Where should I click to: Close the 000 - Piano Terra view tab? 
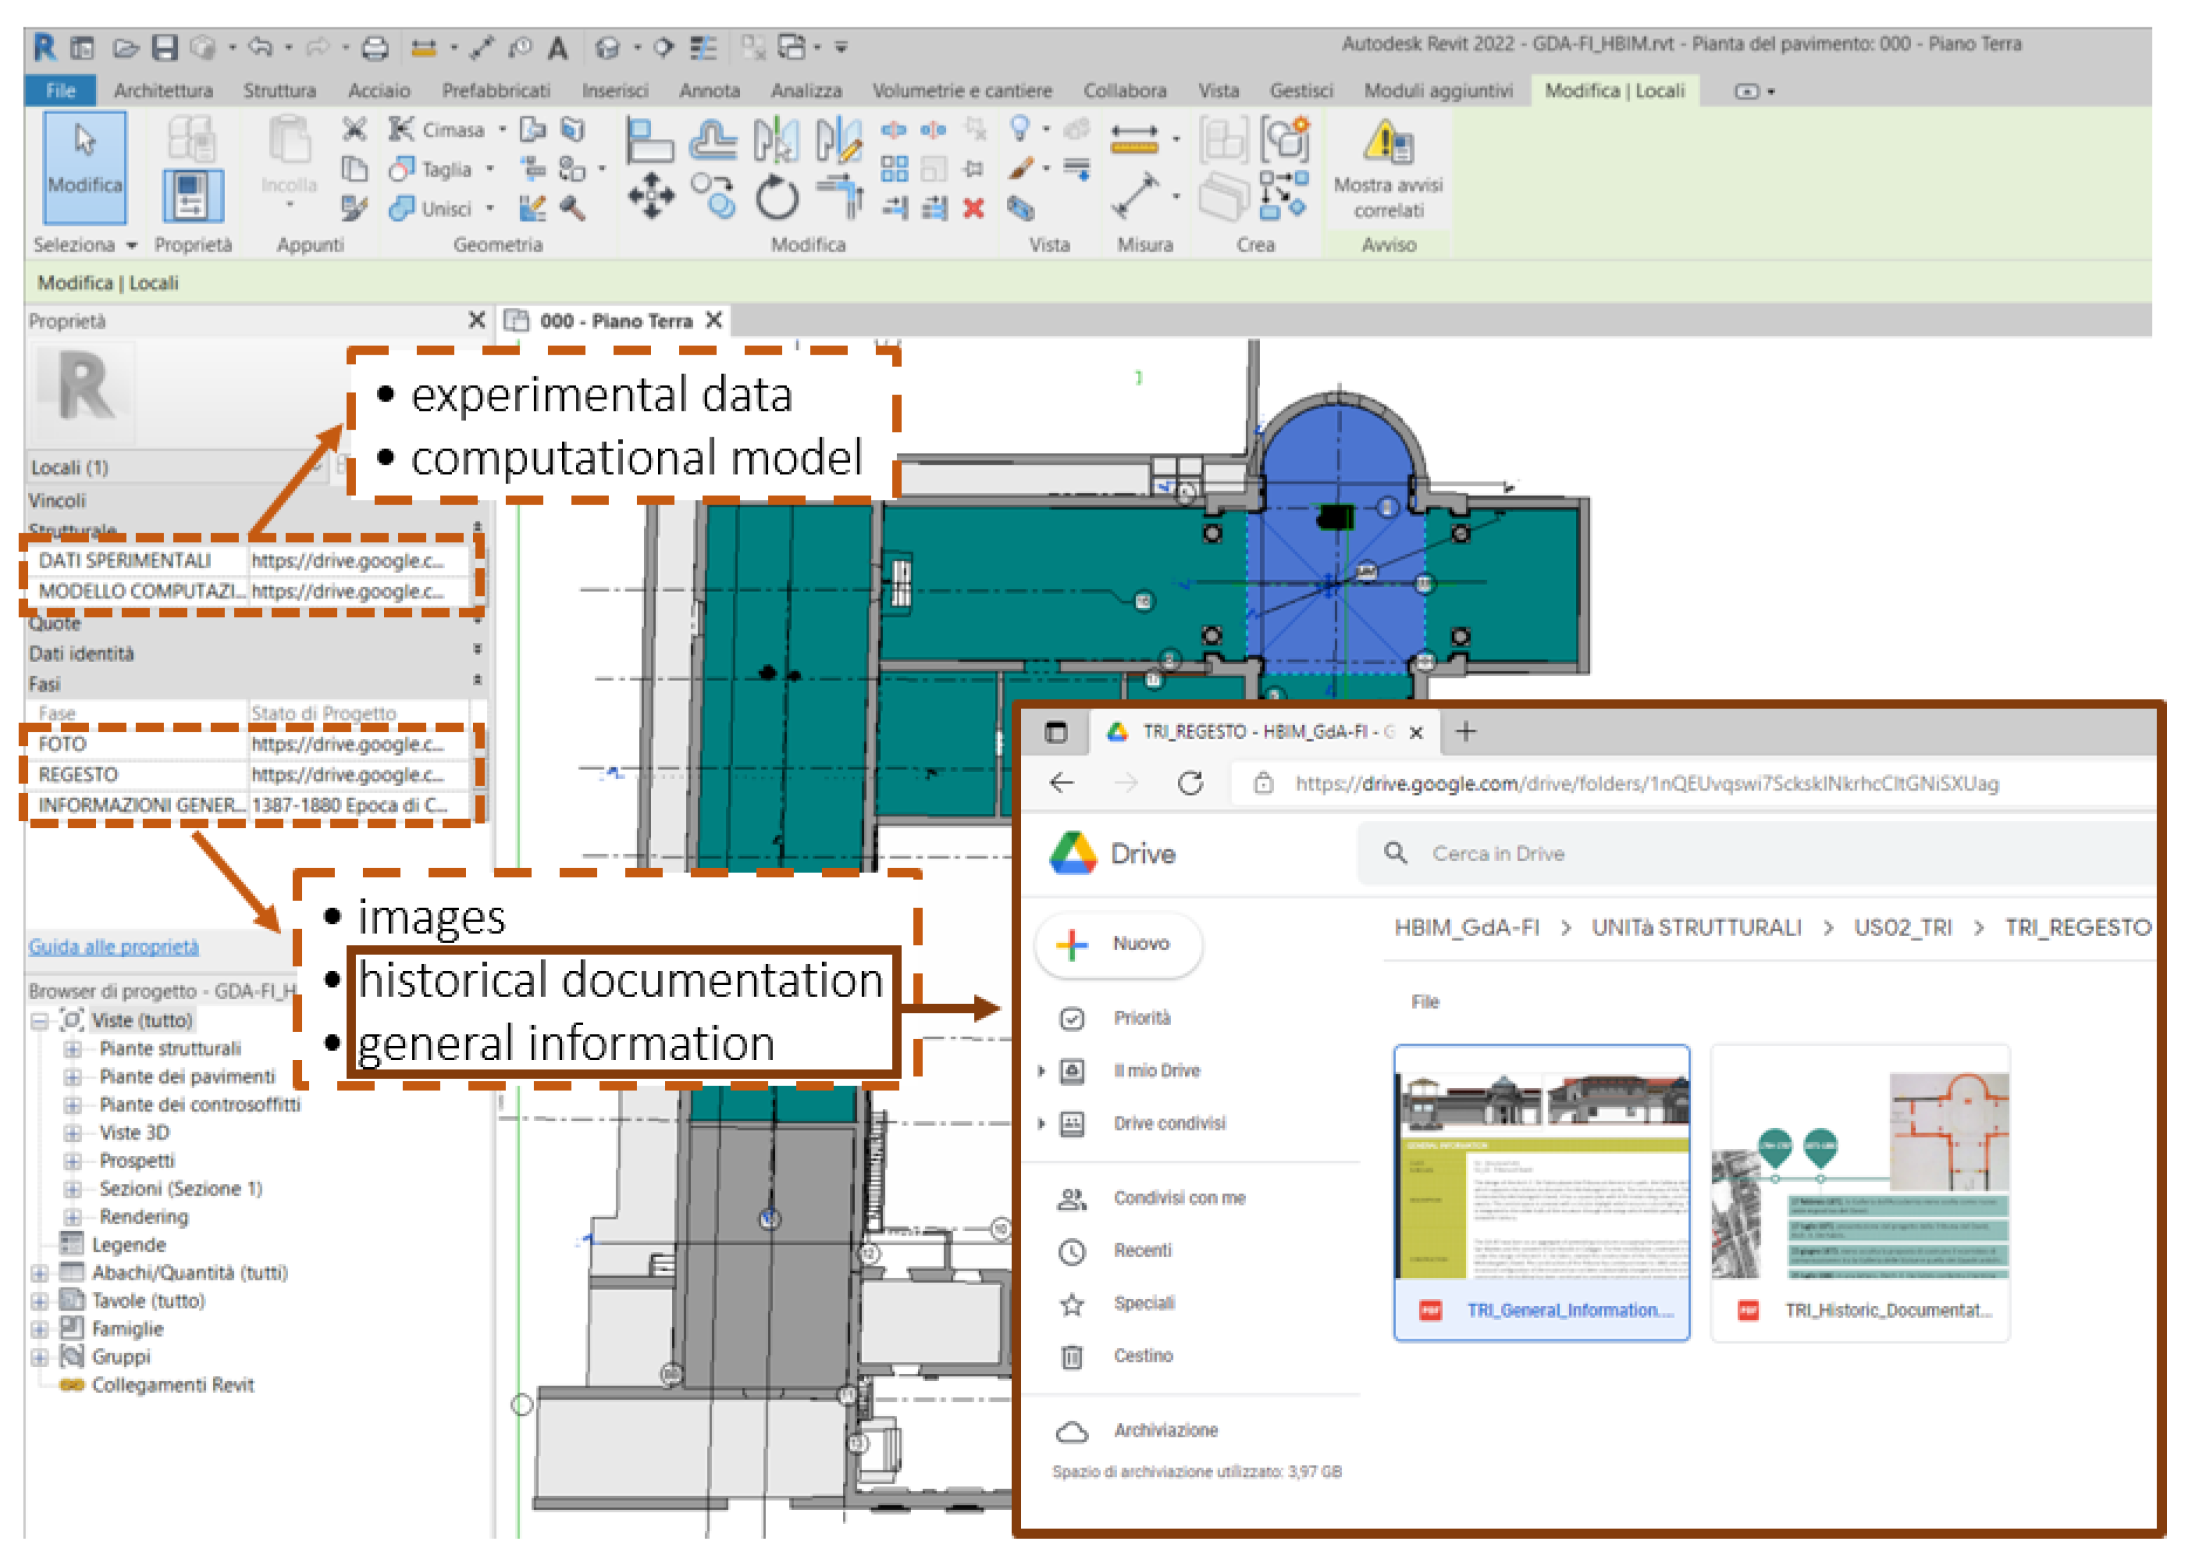713,320
